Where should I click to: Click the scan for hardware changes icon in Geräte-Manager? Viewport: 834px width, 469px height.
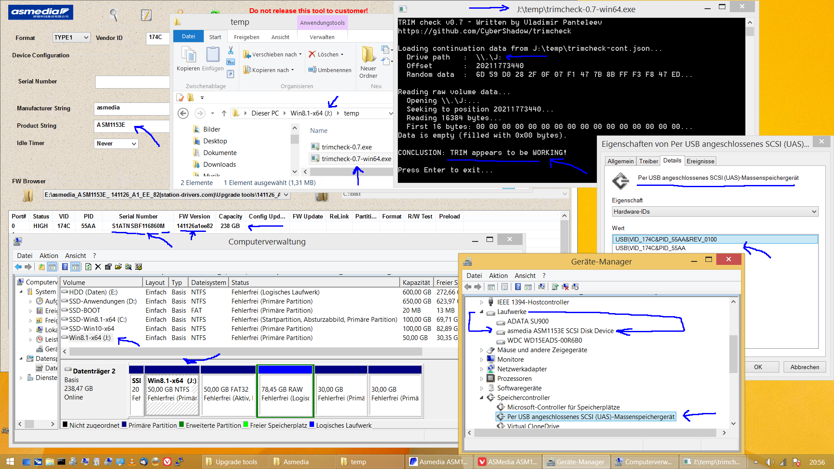[x=542, y=287]
